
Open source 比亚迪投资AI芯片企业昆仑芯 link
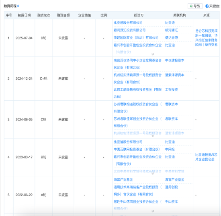click(x=206, y=157)
